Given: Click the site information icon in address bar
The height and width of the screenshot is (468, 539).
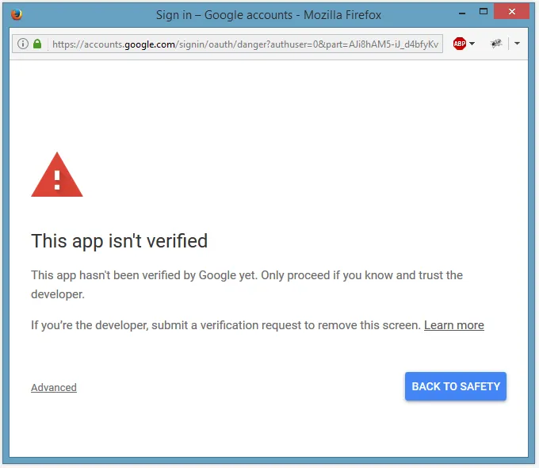Looking at the screenshot, I should (x=23, y=44).
